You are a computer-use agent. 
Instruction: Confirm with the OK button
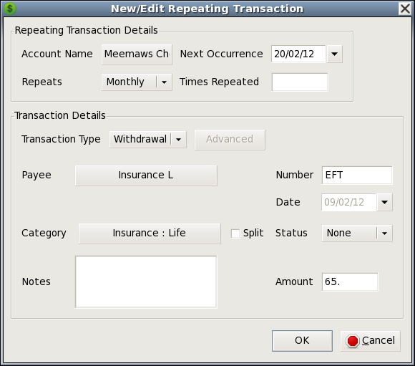click(x=302, y=341)
